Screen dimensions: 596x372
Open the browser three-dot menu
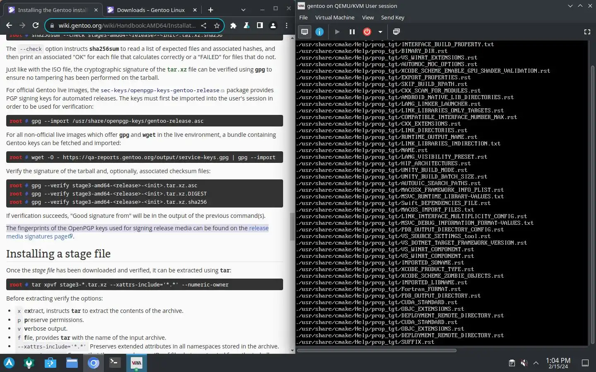pyautogui.click(x=286, y=26)
